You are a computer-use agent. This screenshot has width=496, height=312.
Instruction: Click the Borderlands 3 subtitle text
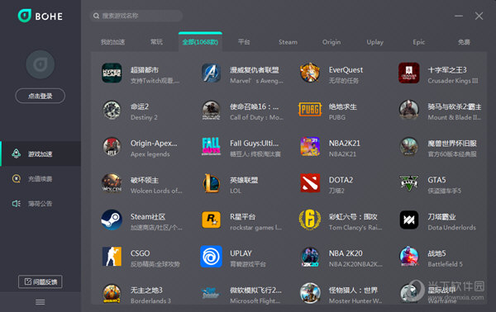point(150,301)
